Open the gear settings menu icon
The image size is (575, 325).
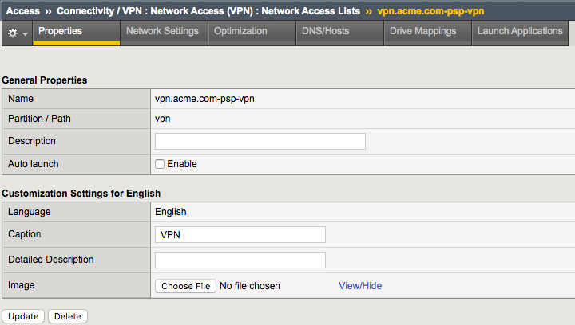coord(13,33)
